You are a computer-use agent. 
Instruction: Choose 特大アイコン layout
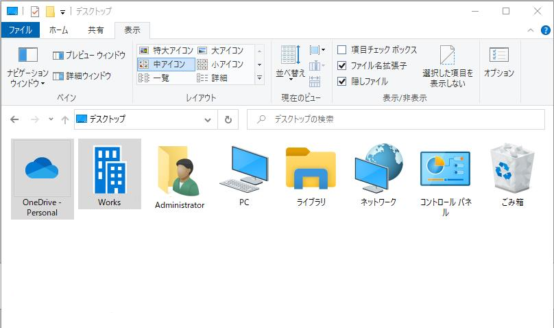click(166, 51)
